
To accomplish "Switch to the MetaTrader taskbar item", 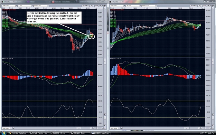I will (x=100, y=133).
